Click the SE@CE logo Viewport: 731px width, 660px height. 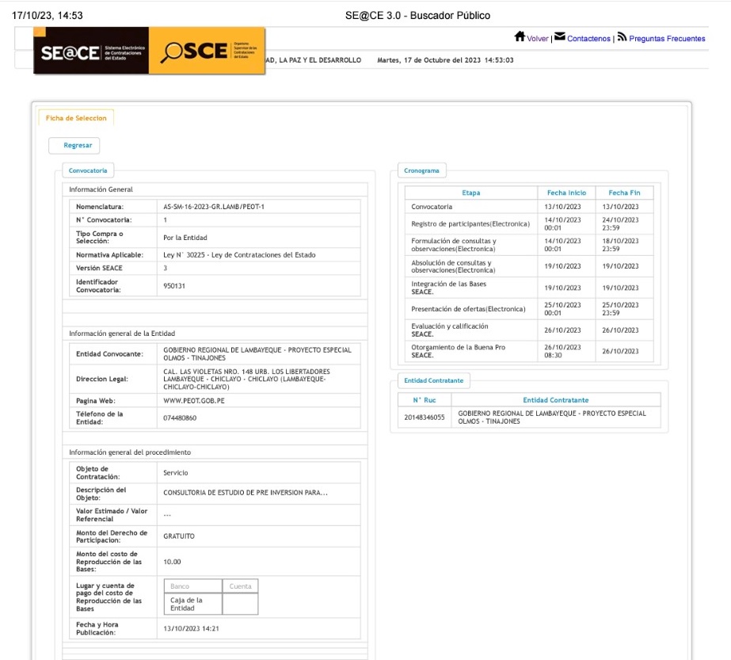click(91, 51)
